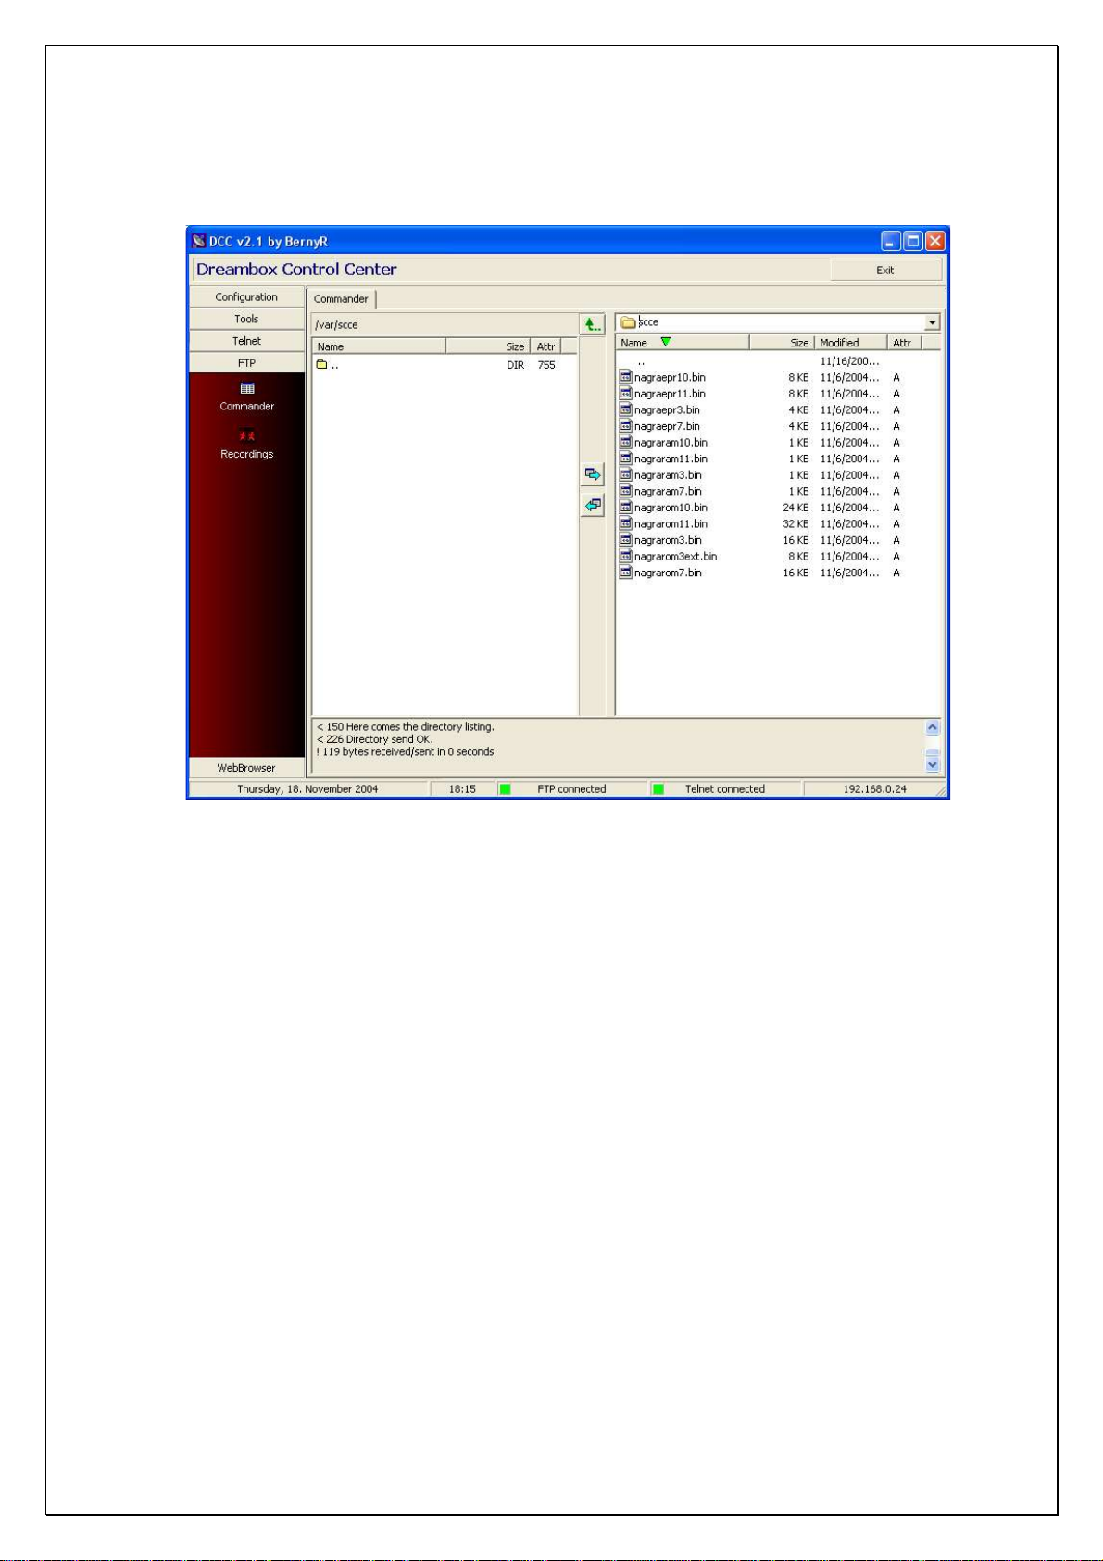Click the 755 attribute in remote pane

click(546, 365)
